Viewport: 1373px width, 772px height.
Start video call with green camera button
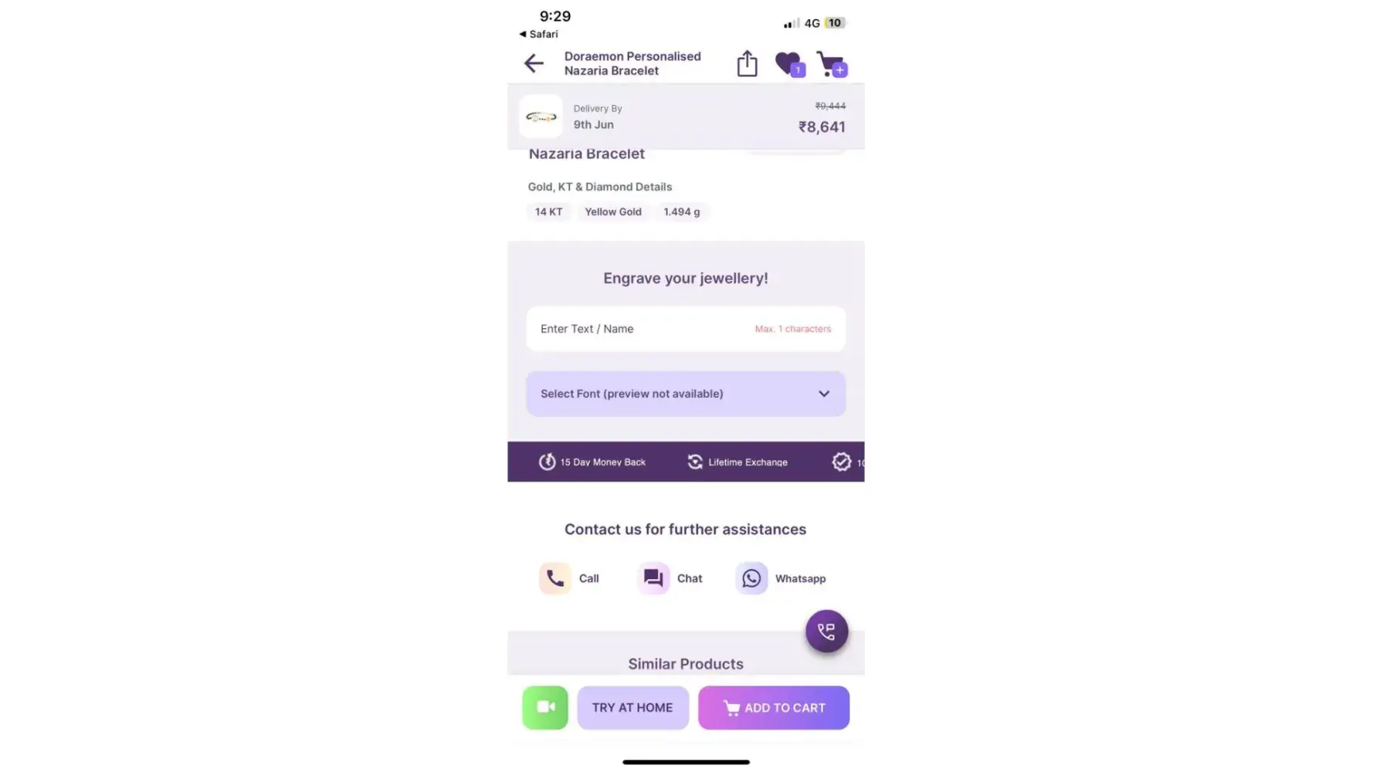[545, 708]
